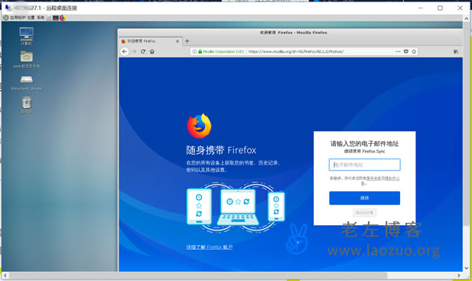Open 系统 menu in top panel
Viewport: 472px width, 281px height.
(x=41, y=18)
